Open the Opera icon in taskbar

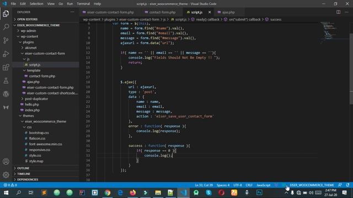coord(221,193)
